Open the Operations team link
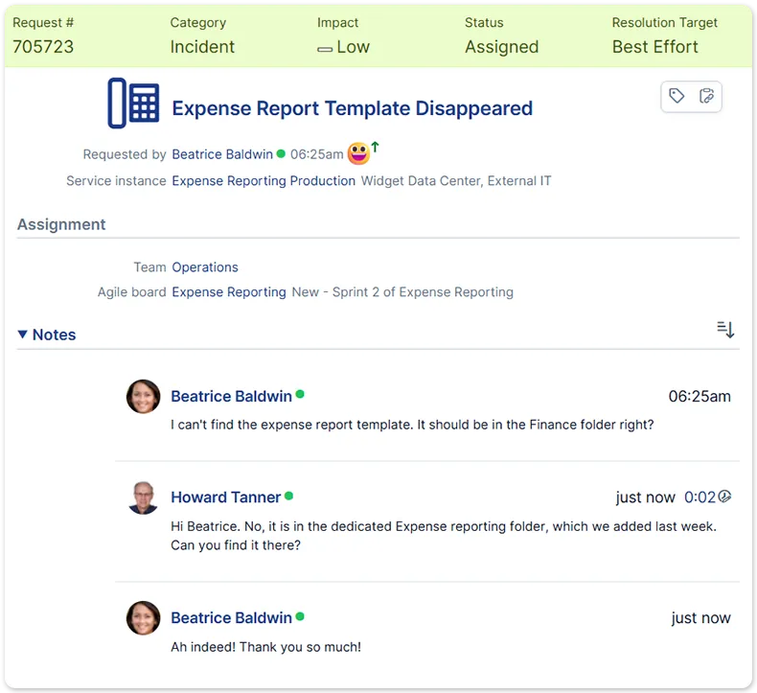 pyautogui.click(x=205, y=267)
